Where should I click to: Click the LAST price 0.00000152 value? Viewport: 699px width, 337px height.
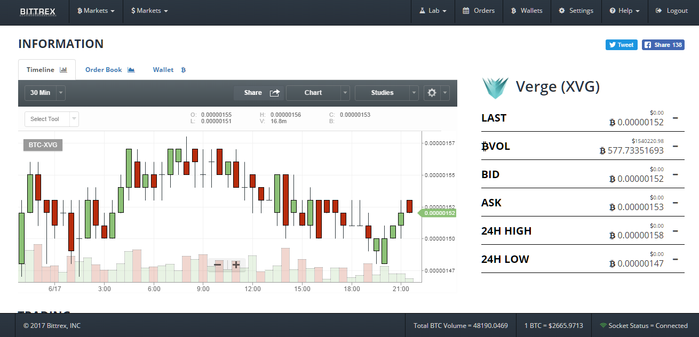(637, 123)
